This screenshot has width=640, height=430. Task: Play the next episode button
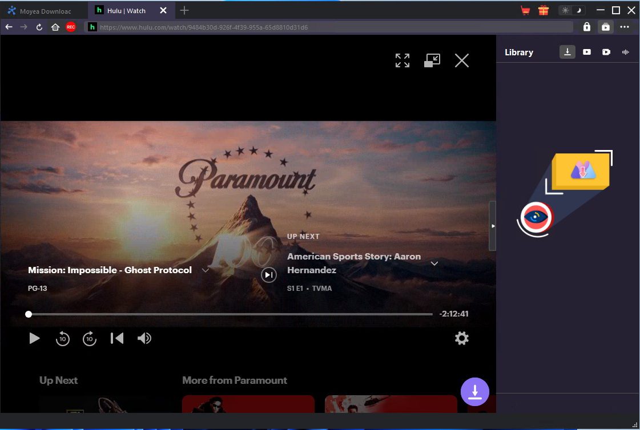[268, 275]
